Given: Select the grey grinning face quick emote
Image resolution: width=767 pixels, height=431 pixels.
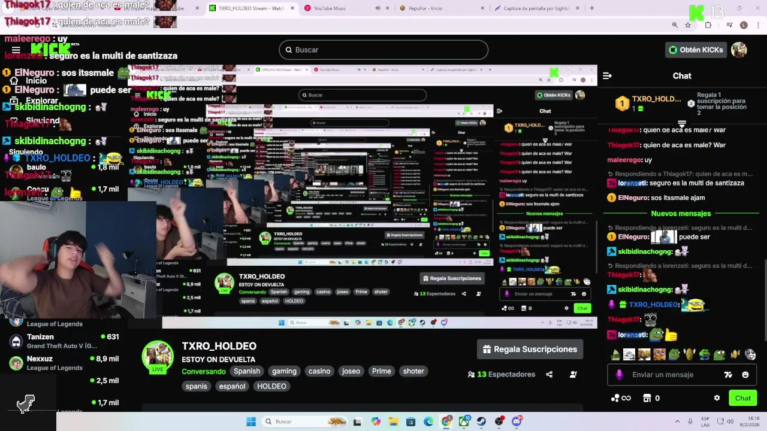Looking at the screenshot, I should 750,355.
